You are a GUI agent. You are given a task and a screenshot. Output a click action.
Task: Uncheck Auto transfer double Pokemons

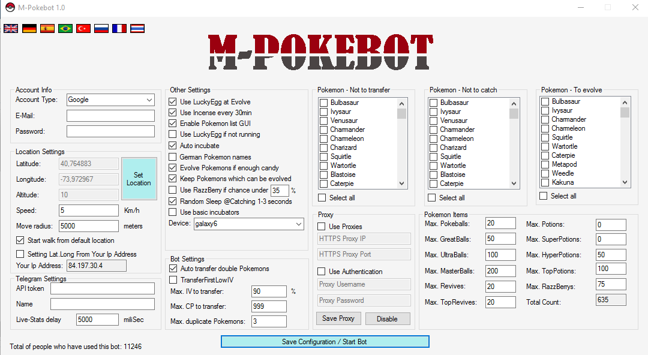pos(173,269)
